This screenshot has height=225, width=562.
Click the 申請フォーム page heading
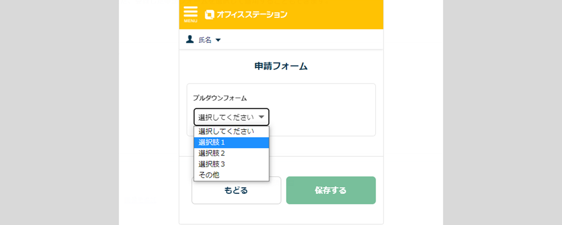pos(281,66)
